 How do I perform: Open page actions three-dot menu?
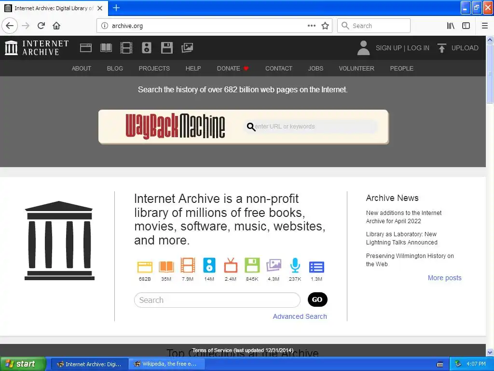(x=311, y=26)
